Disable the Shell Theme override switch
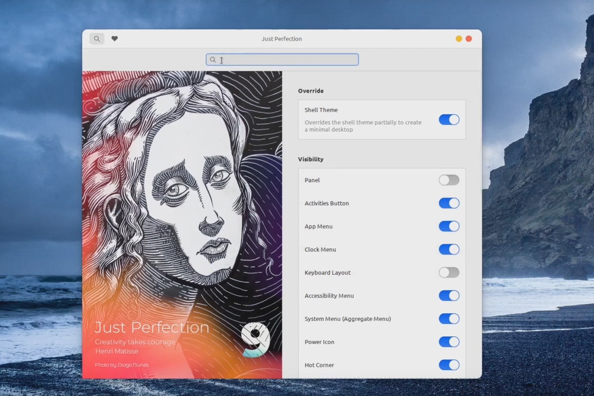 448,119
